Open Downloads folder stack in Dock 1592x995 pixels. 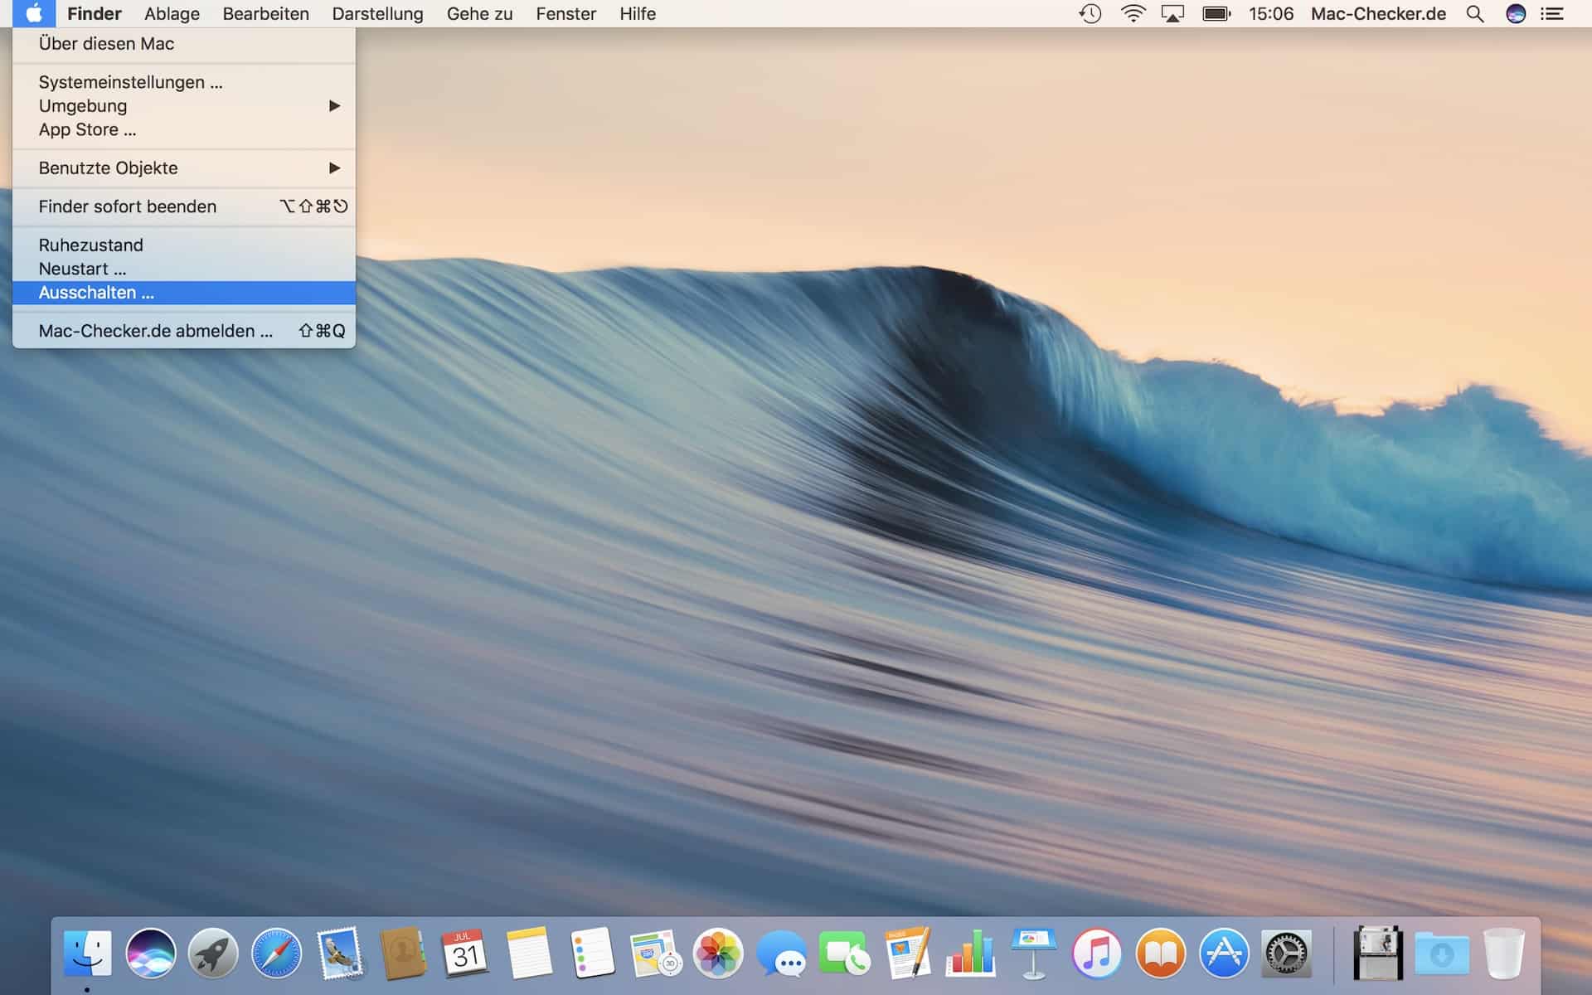1441,954
